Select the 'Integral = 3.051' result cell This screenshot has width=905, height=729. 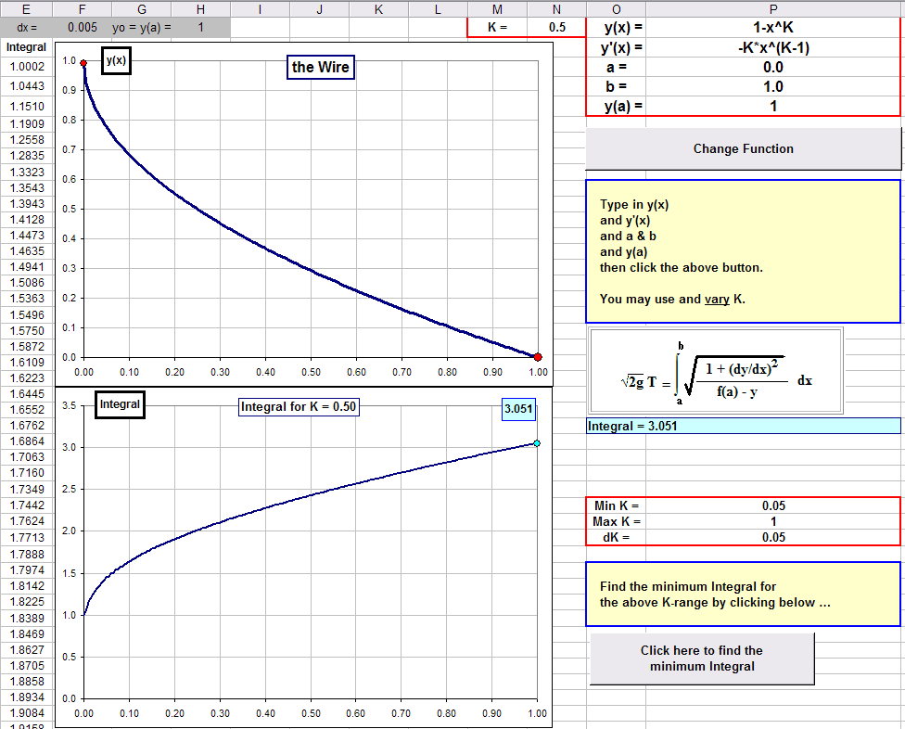click(744, 426)
